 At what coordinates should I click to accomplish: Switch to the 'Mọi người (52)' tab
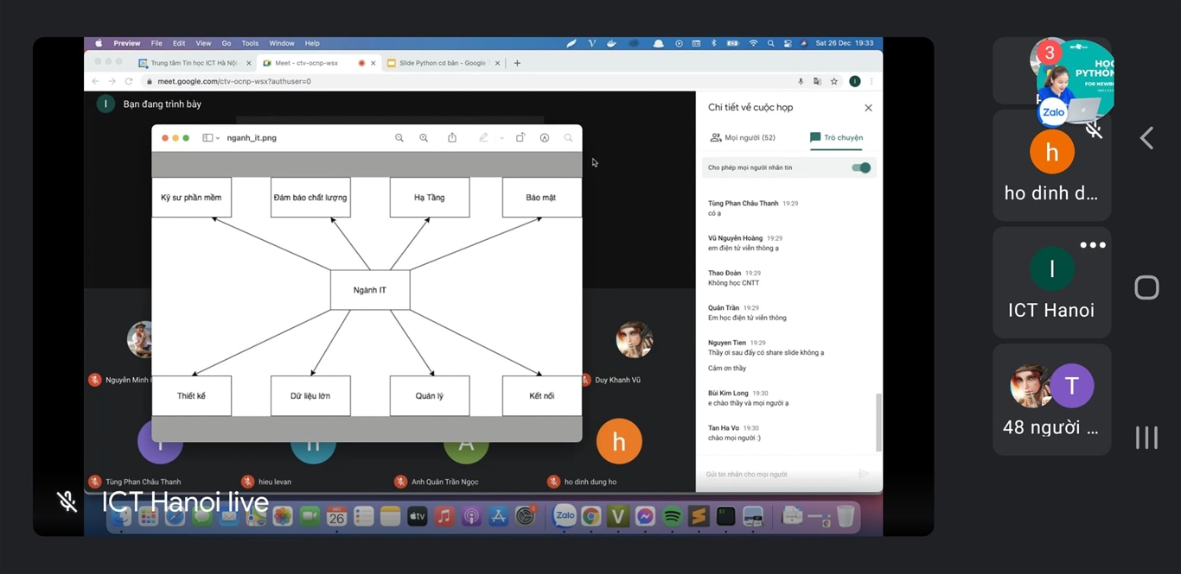[x=743, y=138]
